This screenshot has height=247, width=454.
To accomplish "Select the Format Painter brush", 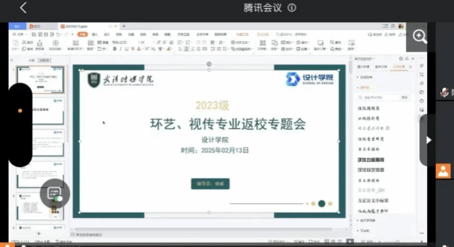I will click(x=39, y=43).
